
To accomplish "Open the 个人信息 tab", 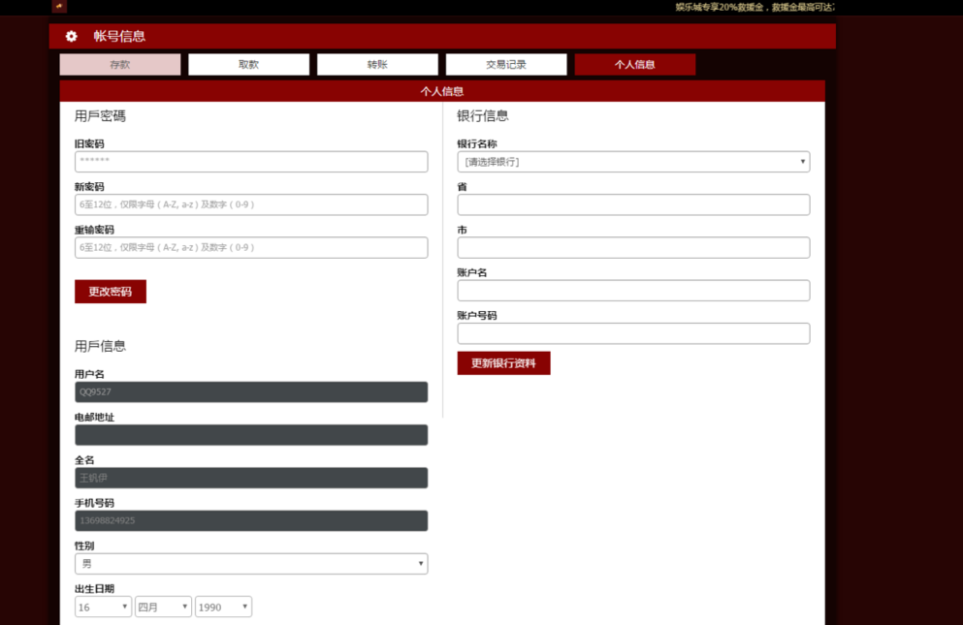I will click(634, 65).
